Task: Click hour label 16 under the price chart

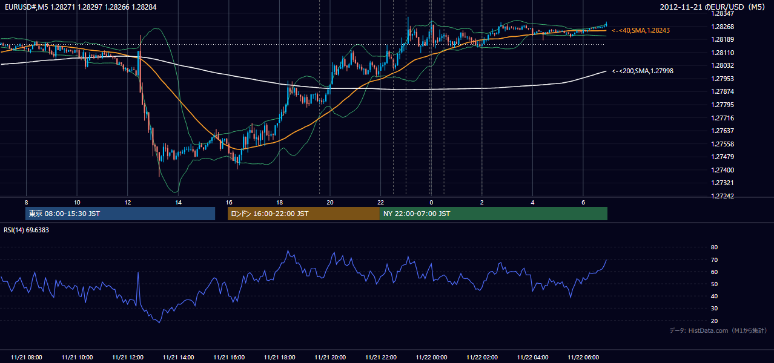Action: 229,202
